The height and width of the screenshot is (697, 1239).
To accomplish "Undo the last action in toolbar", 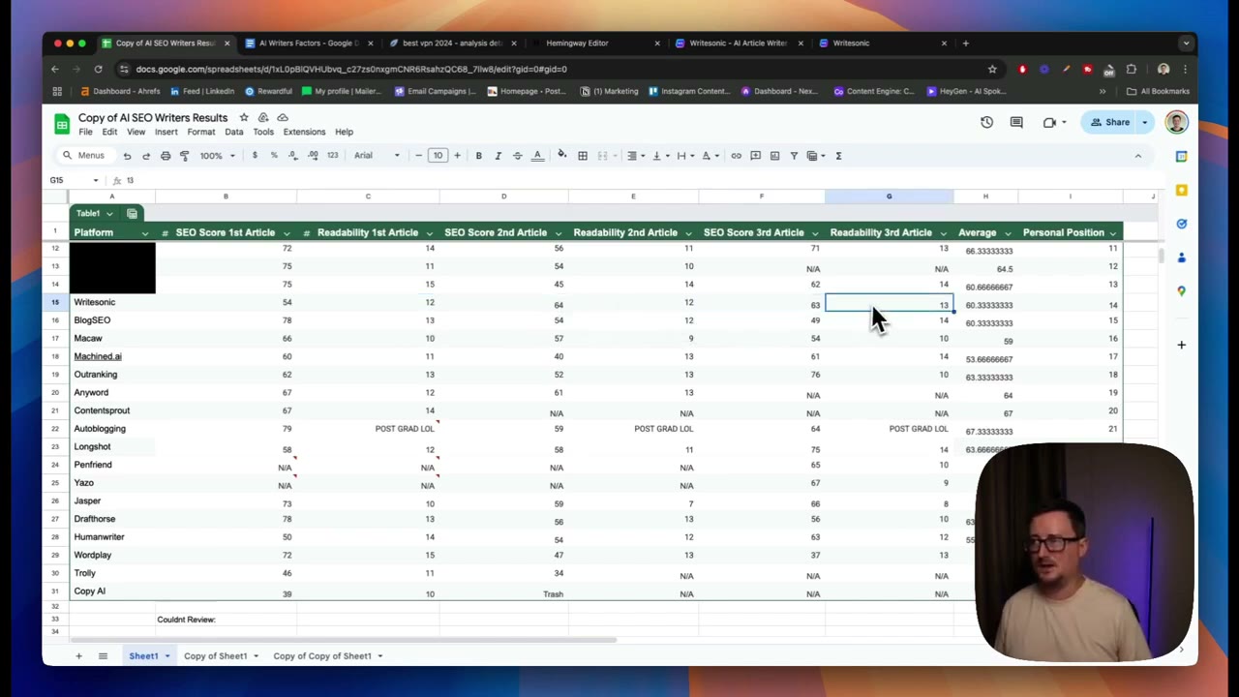I will [x=127, y=156].
